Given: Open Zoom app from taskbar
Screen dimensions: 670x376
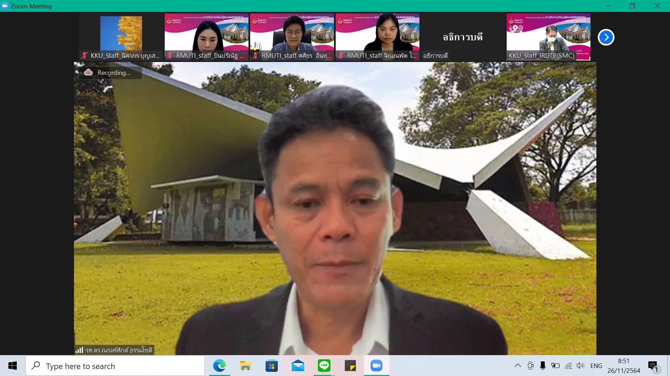Looking at the screenshot, I should click(376, 366).
